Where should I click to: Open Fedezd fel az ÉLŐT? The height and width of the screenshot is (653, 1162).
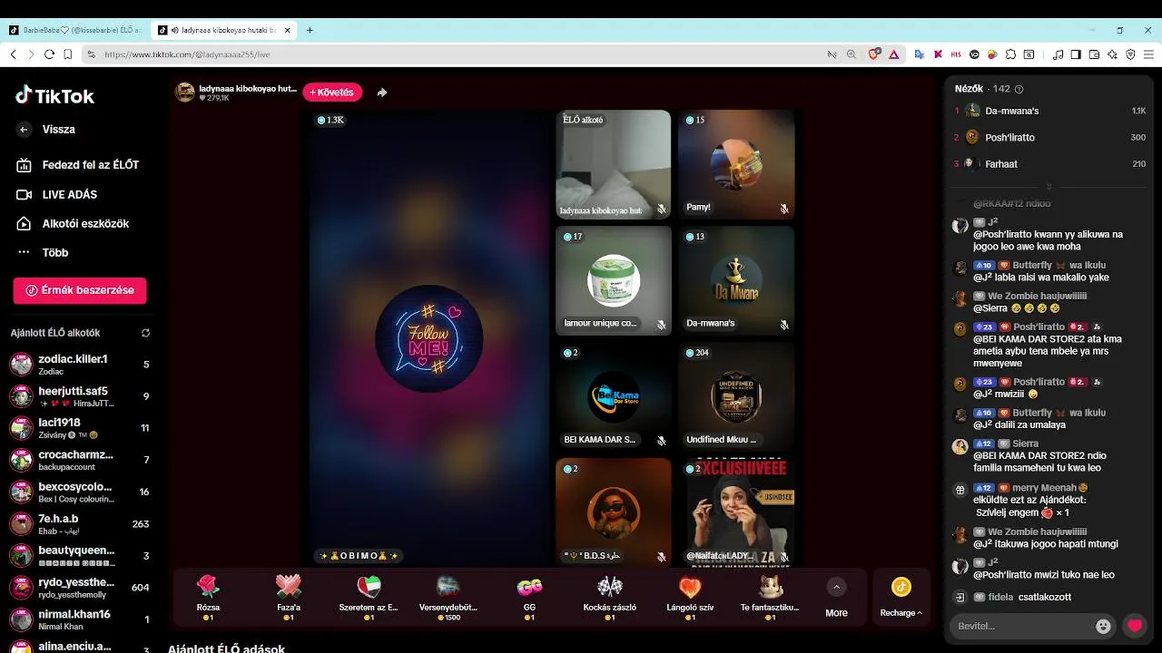click(78, 165)
